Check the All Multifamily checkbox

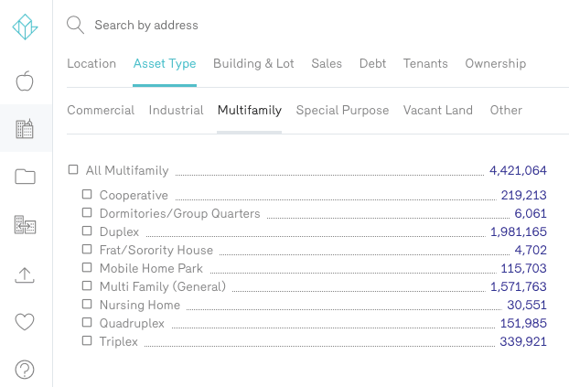point(73,169)
